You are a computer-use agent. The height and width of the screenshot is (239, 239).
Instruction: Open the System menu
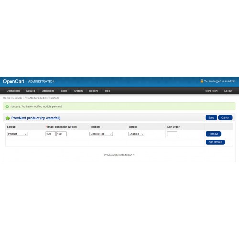click(x=78, y=91)
